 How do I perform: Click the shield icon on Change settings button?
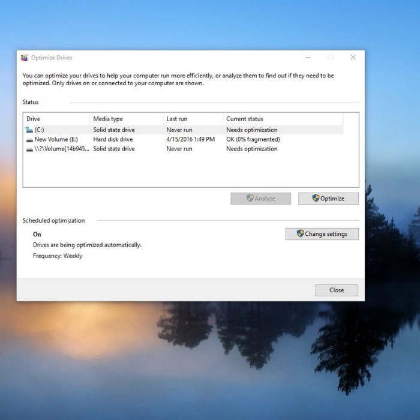click(x=300, y=233)
